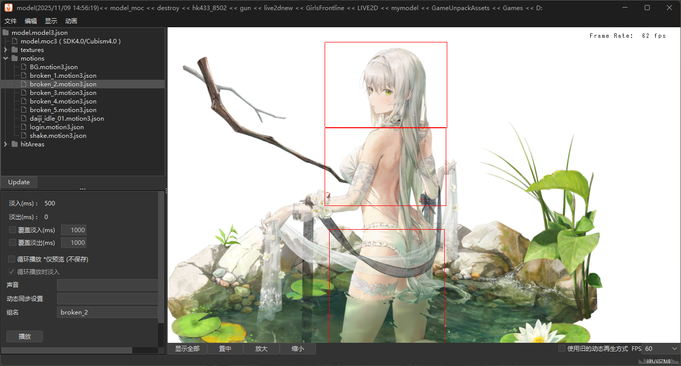Click the textures folder icon
The width and height of the screenshot is (681, 366).
15,49
